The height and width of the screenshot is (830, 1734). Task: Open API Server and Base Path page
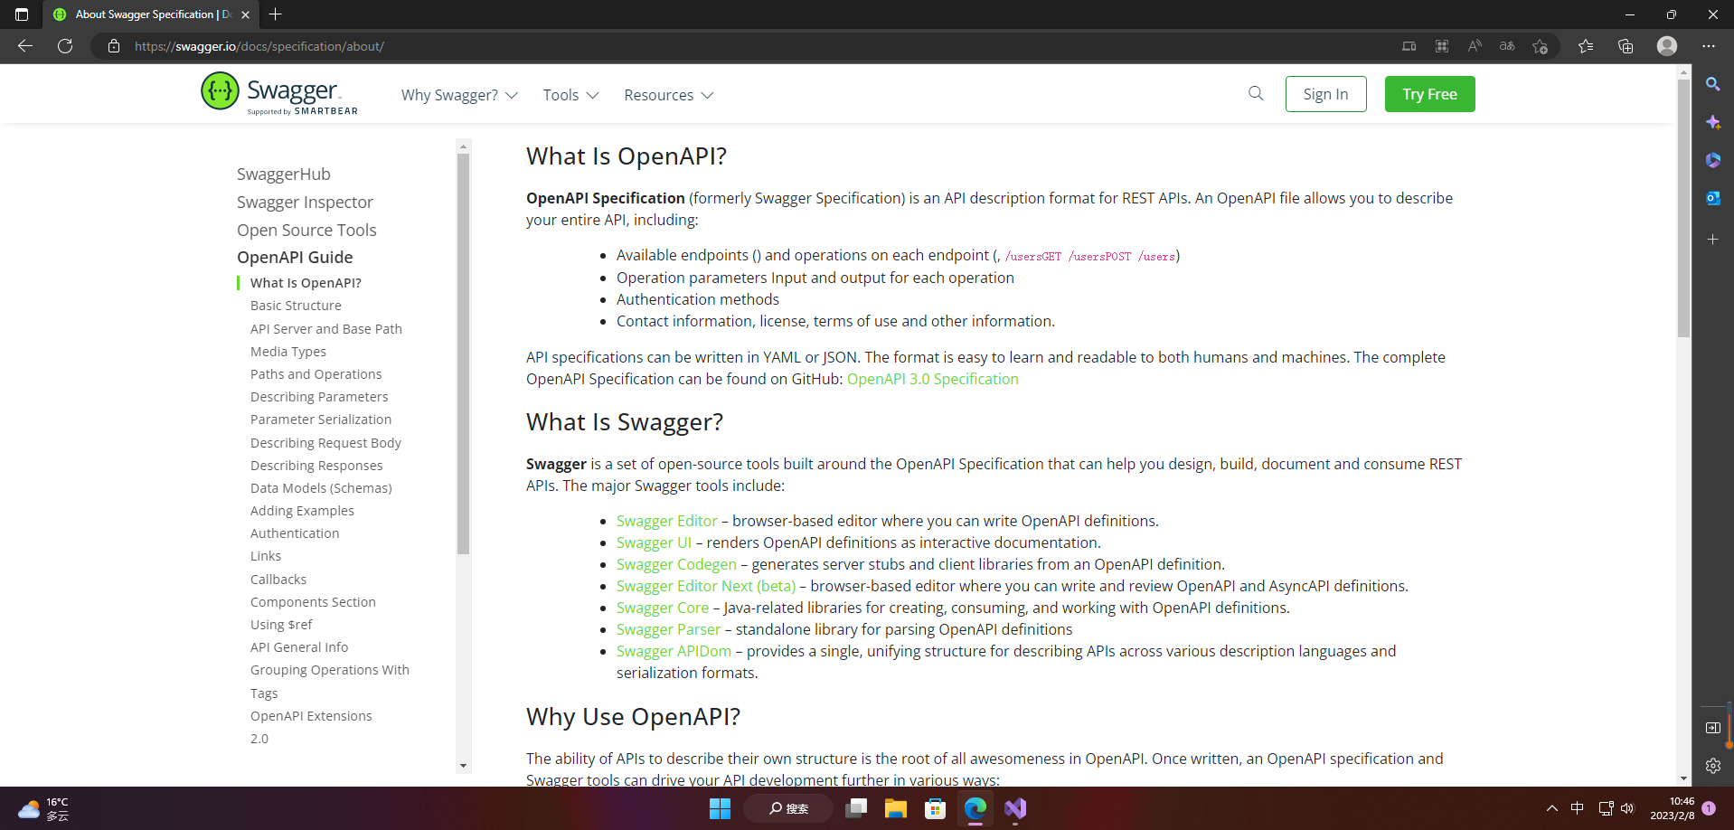click(x=326, y=329)
